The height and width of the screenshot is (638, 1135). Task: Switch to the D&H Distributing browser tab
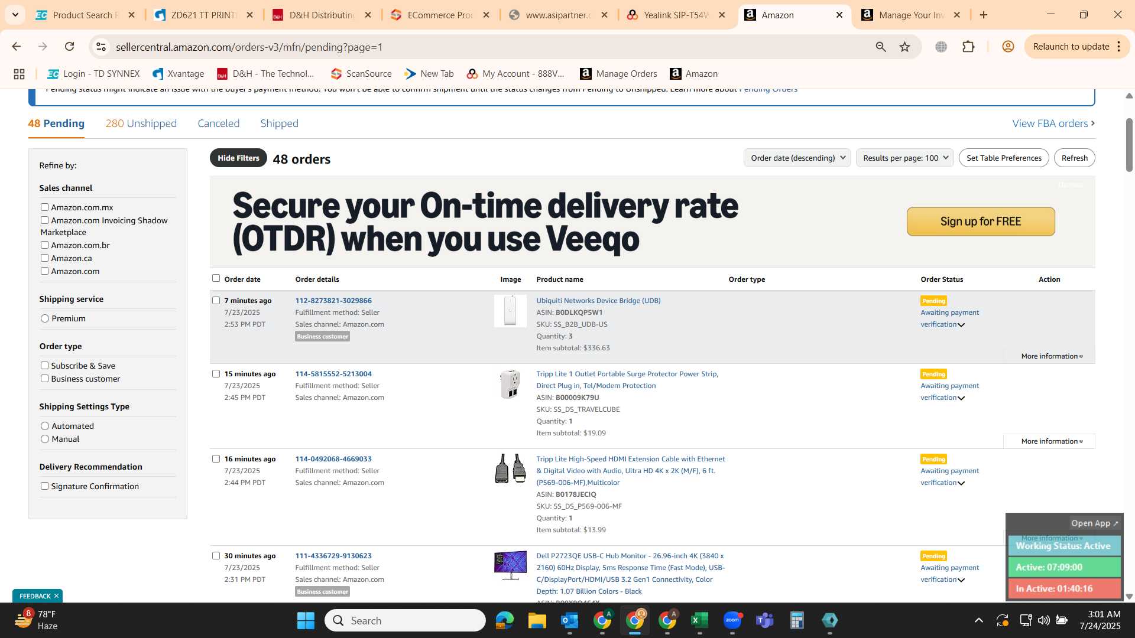(x=322, y=15)
